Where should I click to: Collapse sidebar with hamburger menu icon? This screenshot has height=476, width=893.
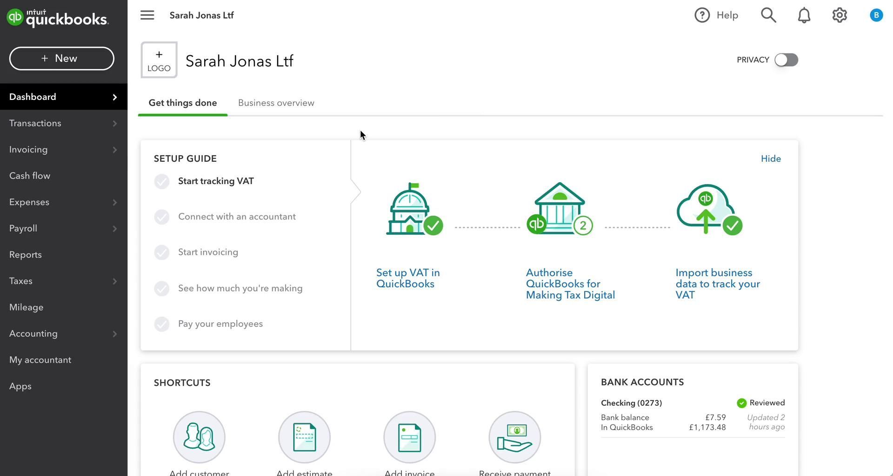(147, 15)
